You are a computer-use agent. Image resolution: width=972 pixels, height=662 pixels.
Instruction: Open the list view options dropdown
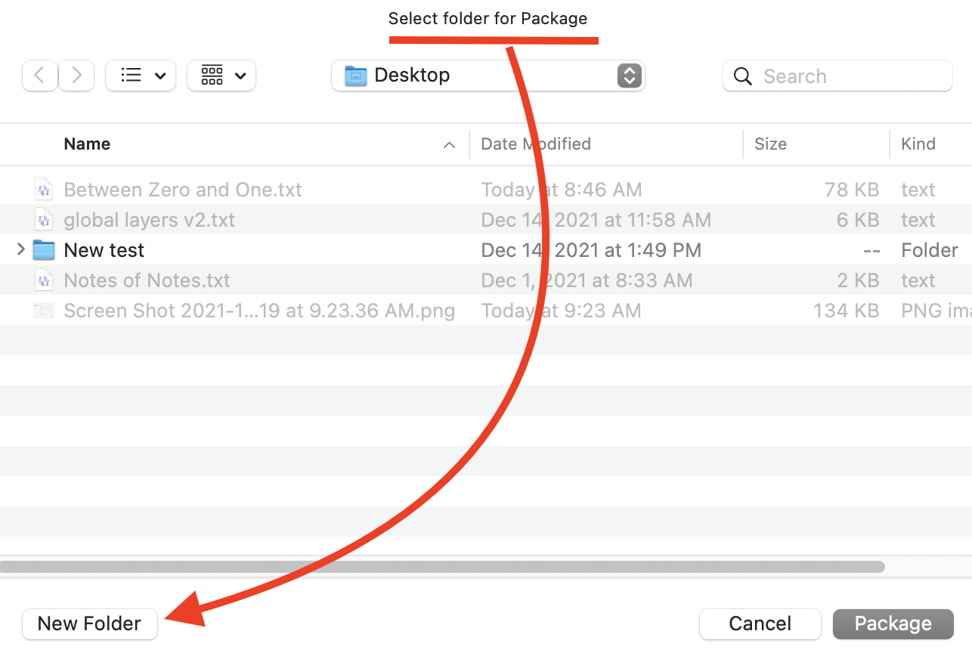pyautogui.click(x=141, y=76)
